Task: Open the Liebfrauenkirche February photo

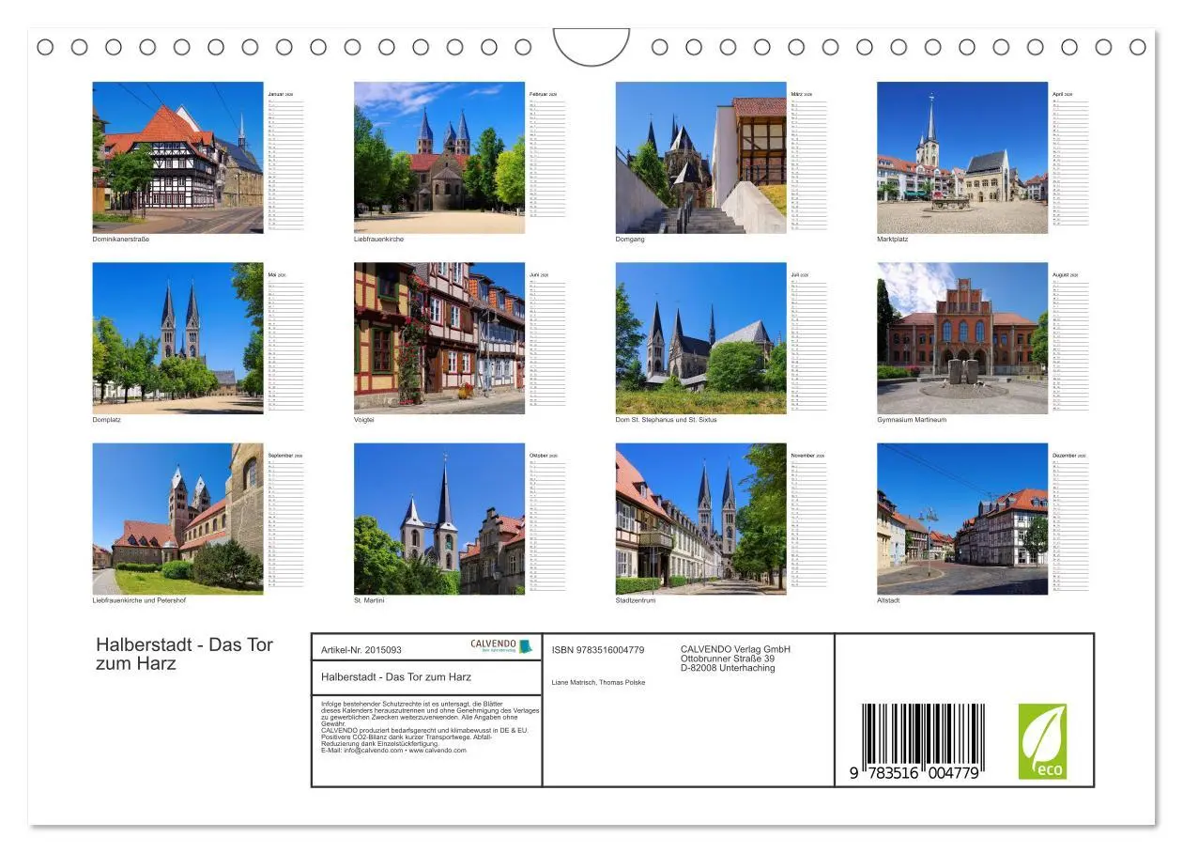Action: pos(439,157)
